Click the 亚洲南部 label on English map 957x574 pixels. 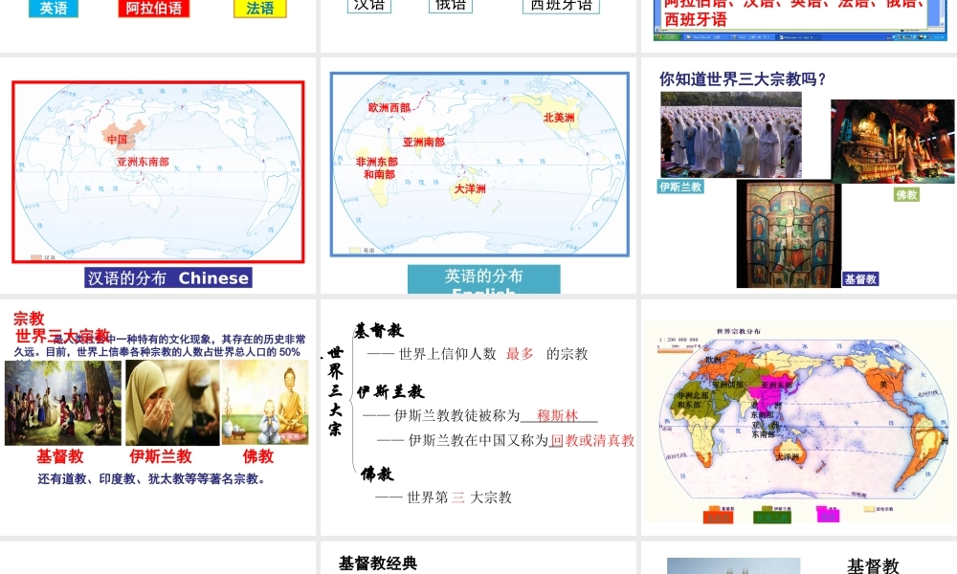[x=424, y=143]
